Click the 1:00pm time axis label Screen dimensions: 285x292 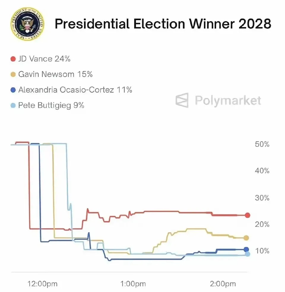coord(133,284)
